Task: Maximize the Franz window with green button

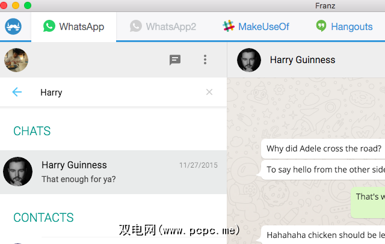Action: click(28, 5)
